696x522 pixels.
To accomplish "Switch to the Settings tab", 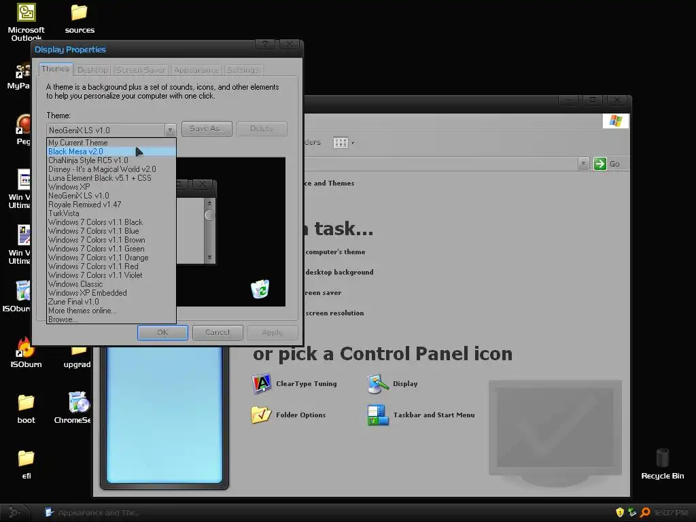I will pos(243,70).
